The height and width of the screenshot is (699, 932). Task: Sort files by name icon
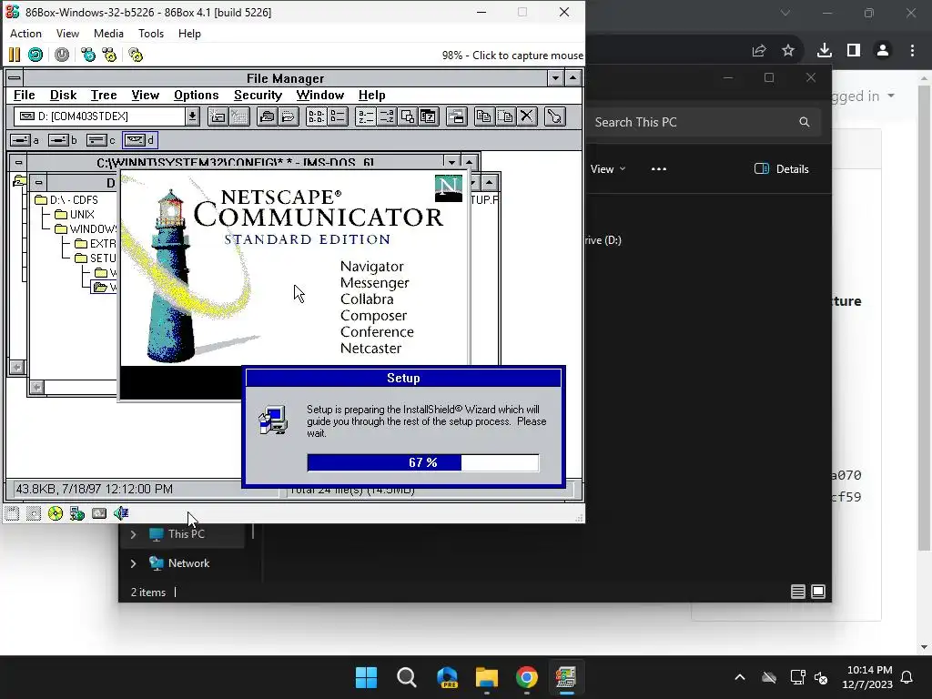366,116
